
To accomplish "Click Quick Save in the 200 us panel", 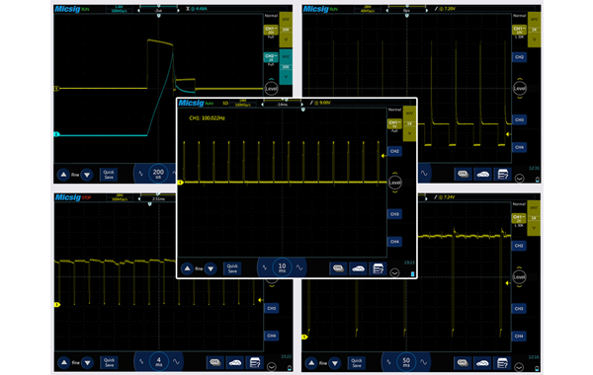I will click(109, 175).
